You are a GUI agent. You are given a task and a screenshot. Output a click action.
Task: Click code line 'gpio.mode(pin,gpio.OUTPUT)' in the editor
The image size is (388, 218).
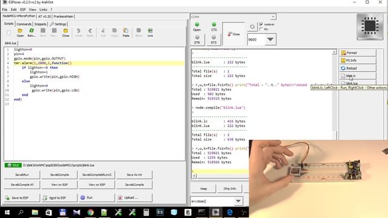click(40, 58)
